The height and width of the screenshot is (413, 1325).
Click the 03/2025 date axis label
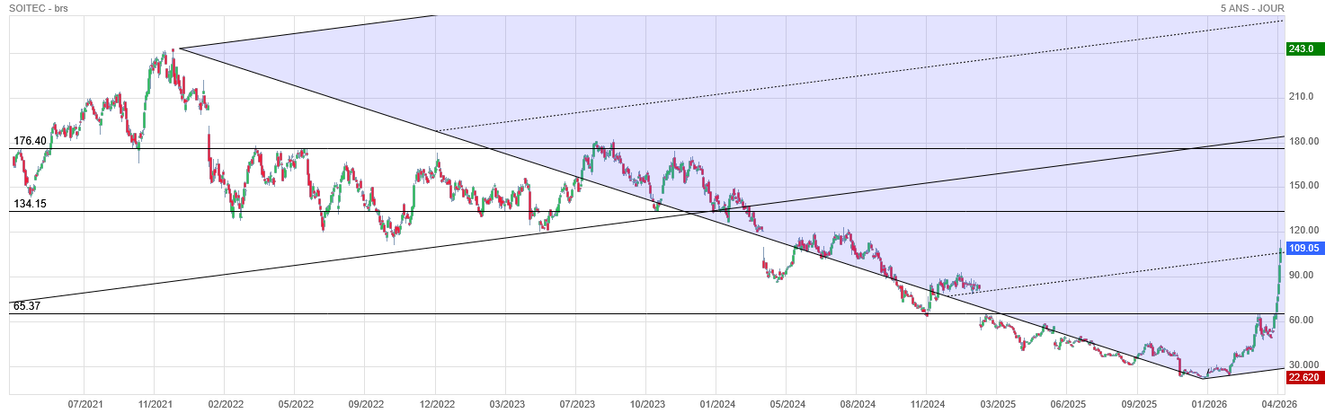pos(997,404)
